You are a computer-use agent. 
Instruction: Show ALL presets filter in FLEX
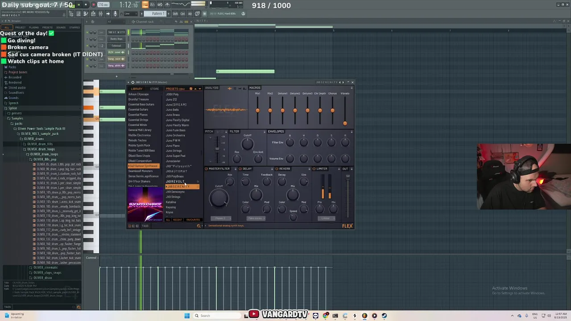[x=168, y=220]
